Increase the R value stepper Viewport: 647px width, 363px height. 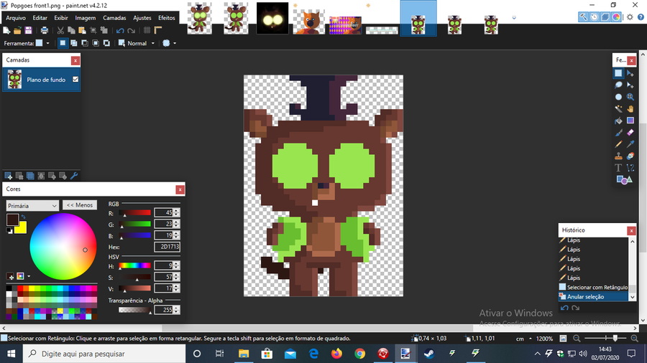pos(177,211)
